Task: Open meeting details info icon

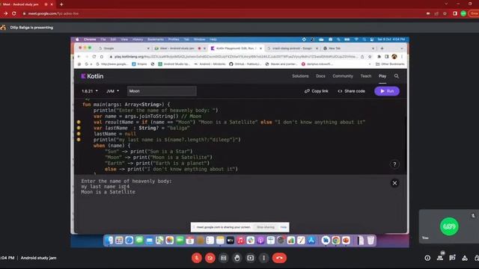Action: pos(427,258)
